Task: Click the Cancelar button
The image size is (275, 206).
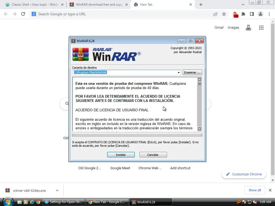Action: point(153,155)
